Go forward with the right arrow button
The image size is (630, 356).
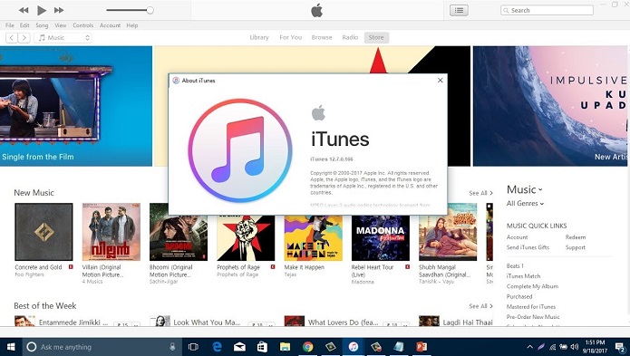pyautogui.click(x=24, y=38)
